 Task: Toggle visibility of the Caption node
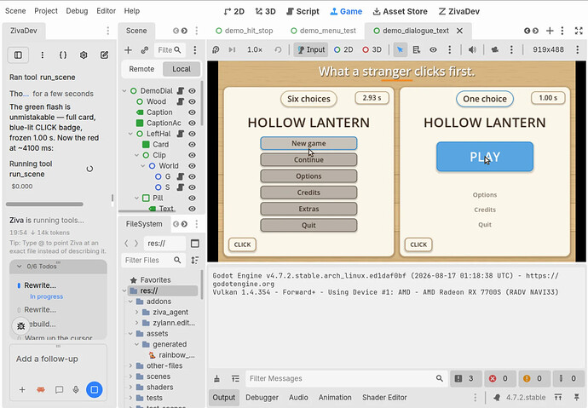[x=193, y=112]
